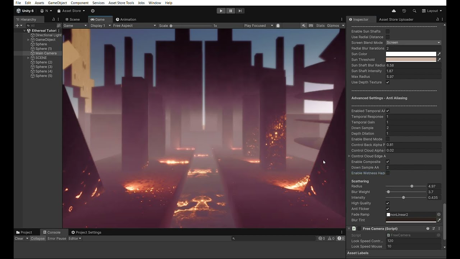Click the Sun Color eyedropper icon
Image resolution: width=460 pixels, height=259 pixels.
439,54
